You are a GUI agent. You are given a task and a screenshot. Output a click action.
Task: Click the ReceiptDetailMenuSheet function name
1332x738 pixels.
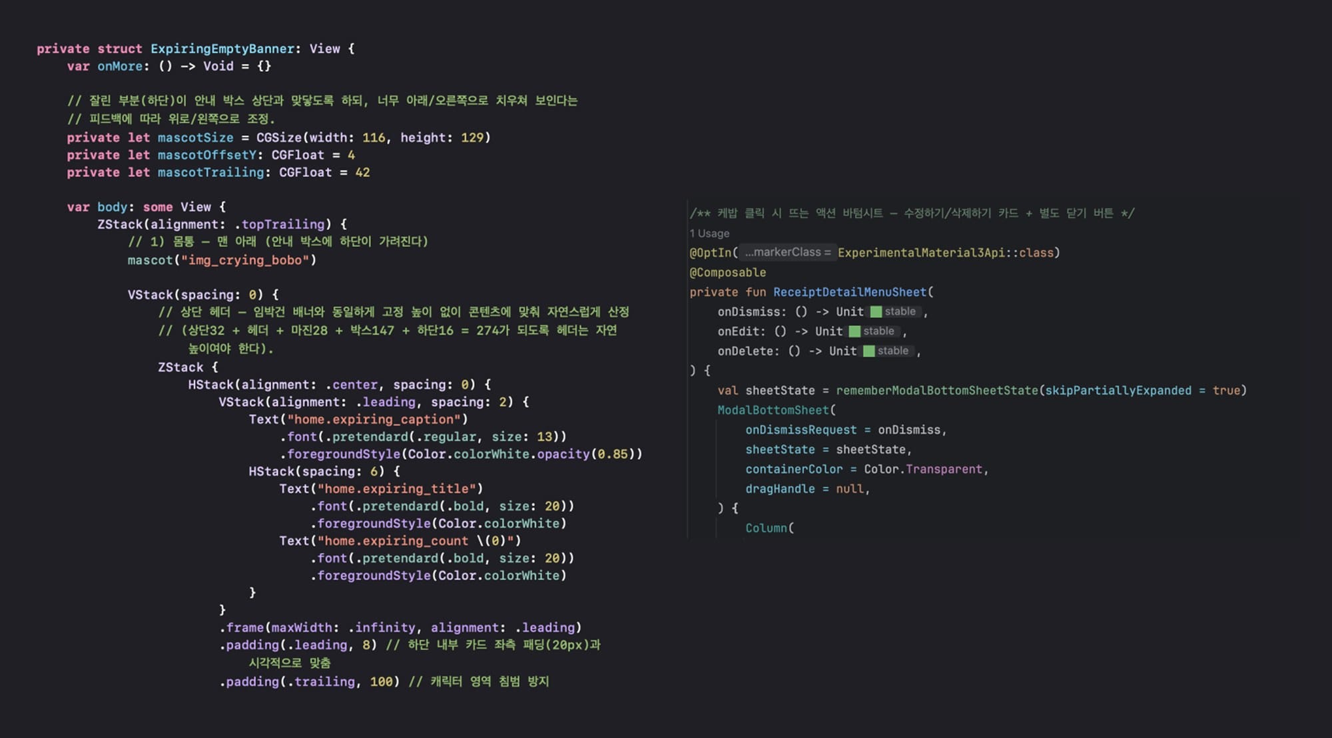[850, 292]
